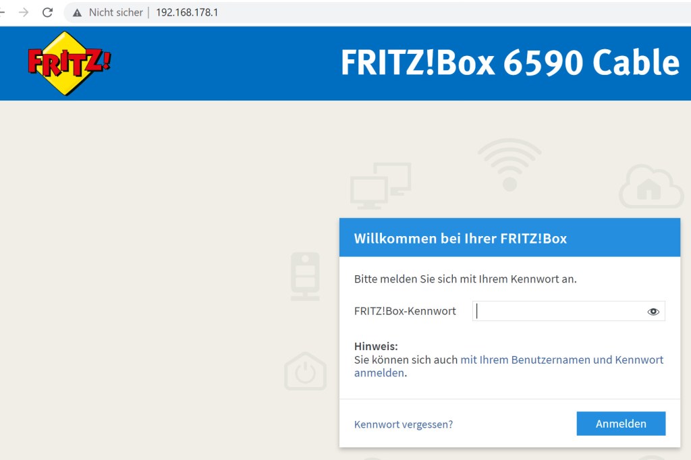Toggle password visibility with the eye icon
The height and width of the screenshot is (460, 691).
pos(653,312)
